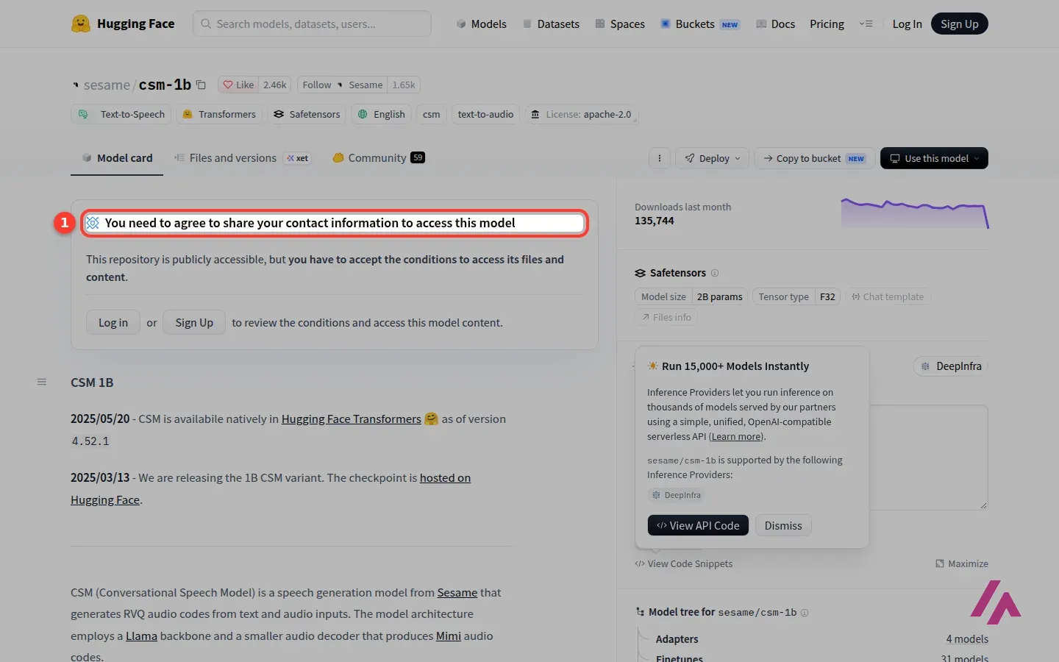Open table of contents icon beside CSM 1B
This screenshot has height=662, width=1059.
42,382
